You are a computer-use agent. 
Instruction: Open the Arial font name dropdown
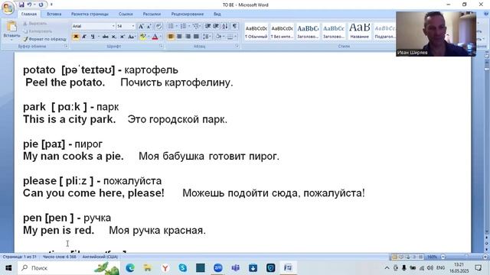point(113,26)
